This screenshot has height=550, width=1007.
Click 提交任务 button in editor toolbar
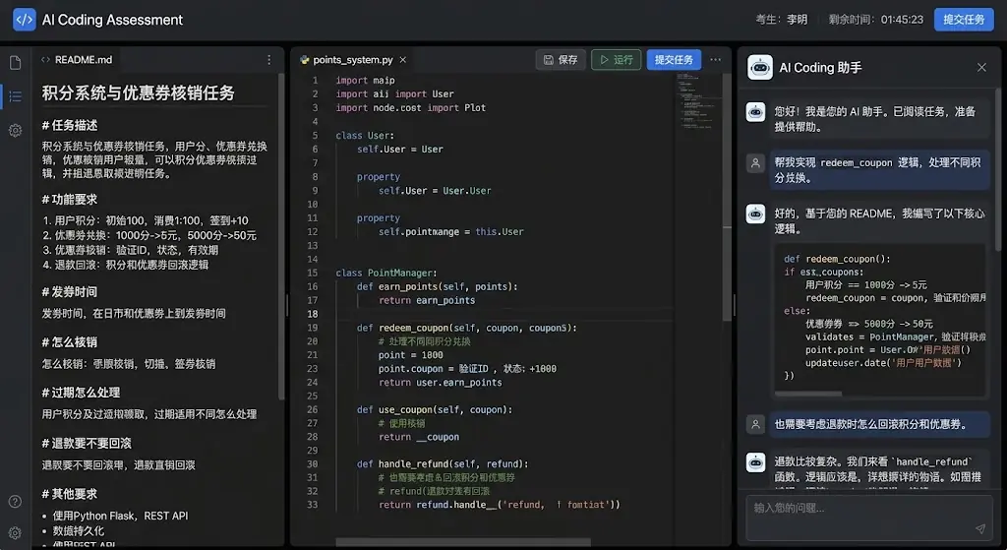click(674, 60)
